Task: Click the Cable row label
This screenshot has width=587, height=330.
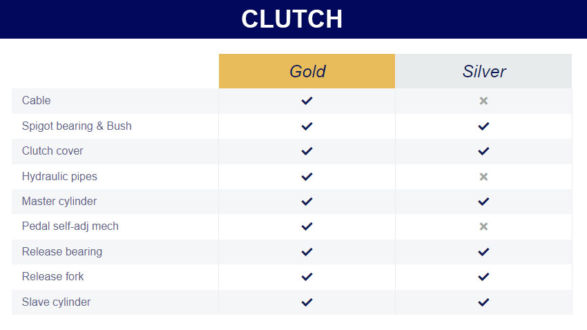Action: pos(37,100)
